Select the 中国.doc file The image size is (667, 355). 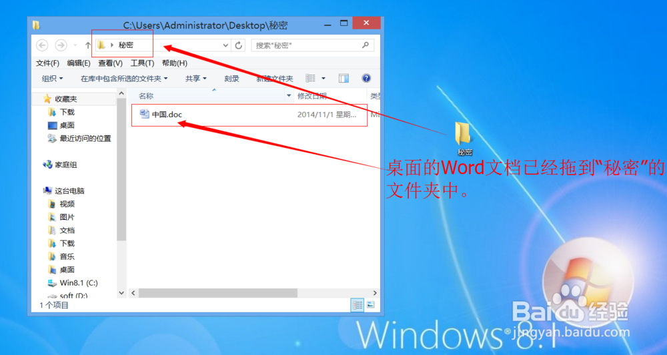click(249, 115)
